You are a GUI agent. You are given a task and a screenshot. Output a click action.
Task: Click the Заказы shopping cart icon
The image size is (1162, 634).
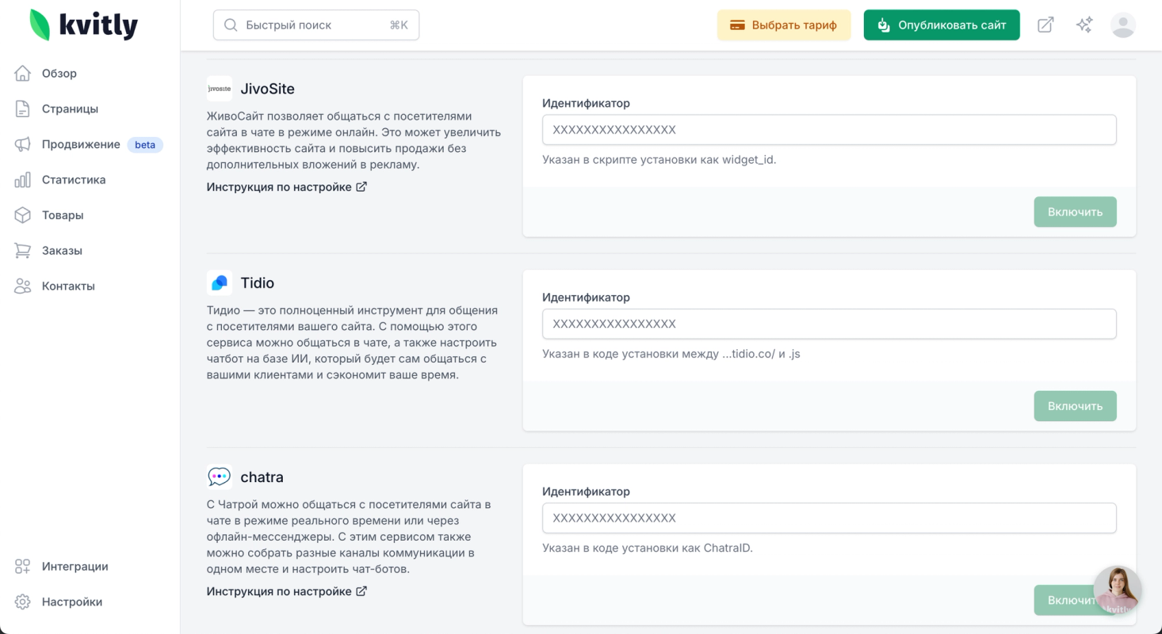(23, 251)
